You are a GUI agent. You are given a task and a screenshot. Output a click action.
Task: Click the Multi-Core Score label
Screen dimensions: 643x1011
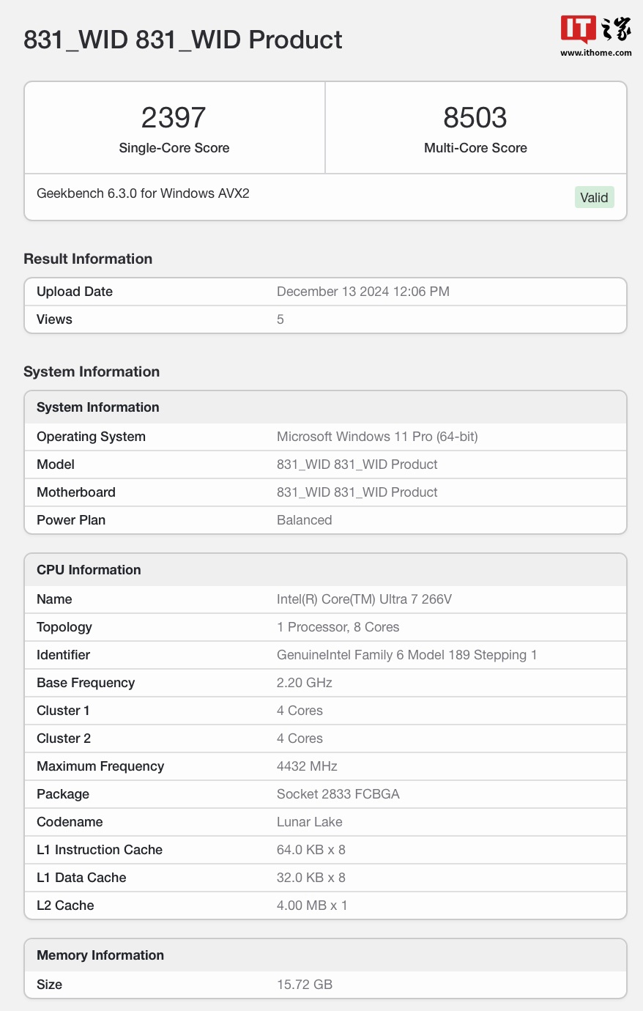tap(475, 148)
